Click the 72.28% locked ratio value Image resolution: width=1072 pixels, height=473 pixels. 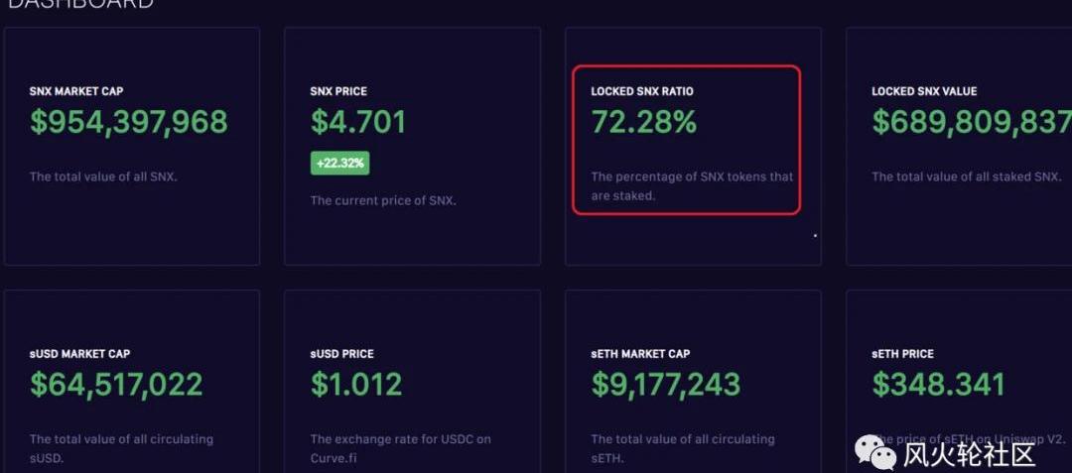coord(643,122)
